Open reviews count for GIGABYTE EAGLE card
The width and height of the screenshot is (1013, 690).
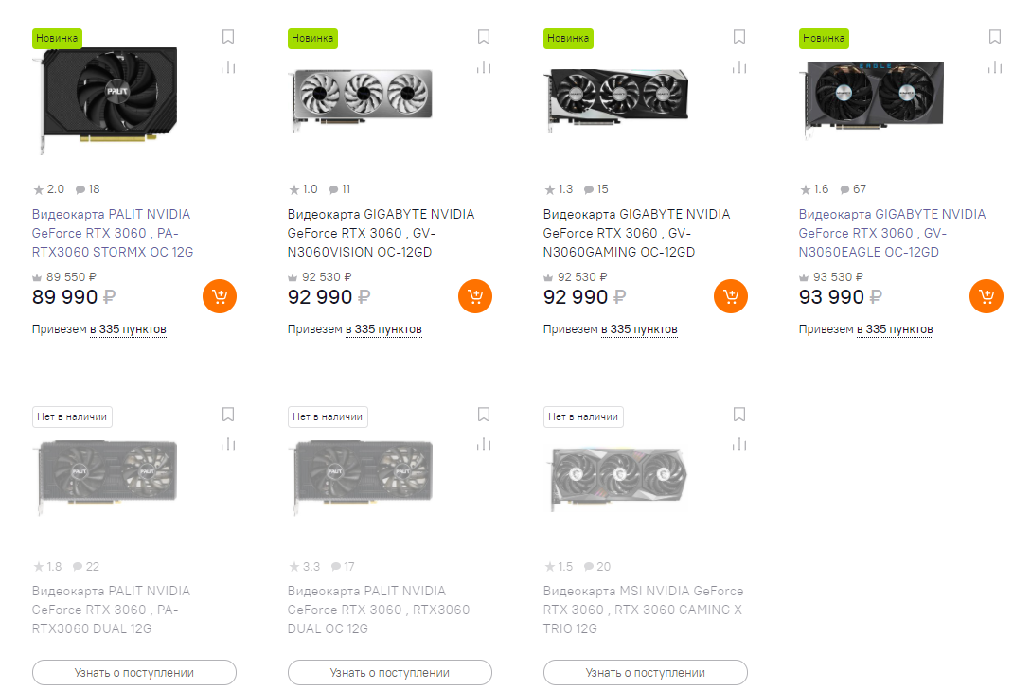pos(853,189)
